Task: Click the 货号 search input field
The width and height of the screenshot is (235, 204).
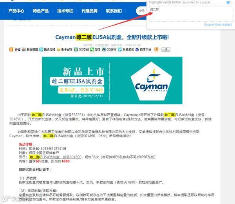Action: tap(141, 11)
